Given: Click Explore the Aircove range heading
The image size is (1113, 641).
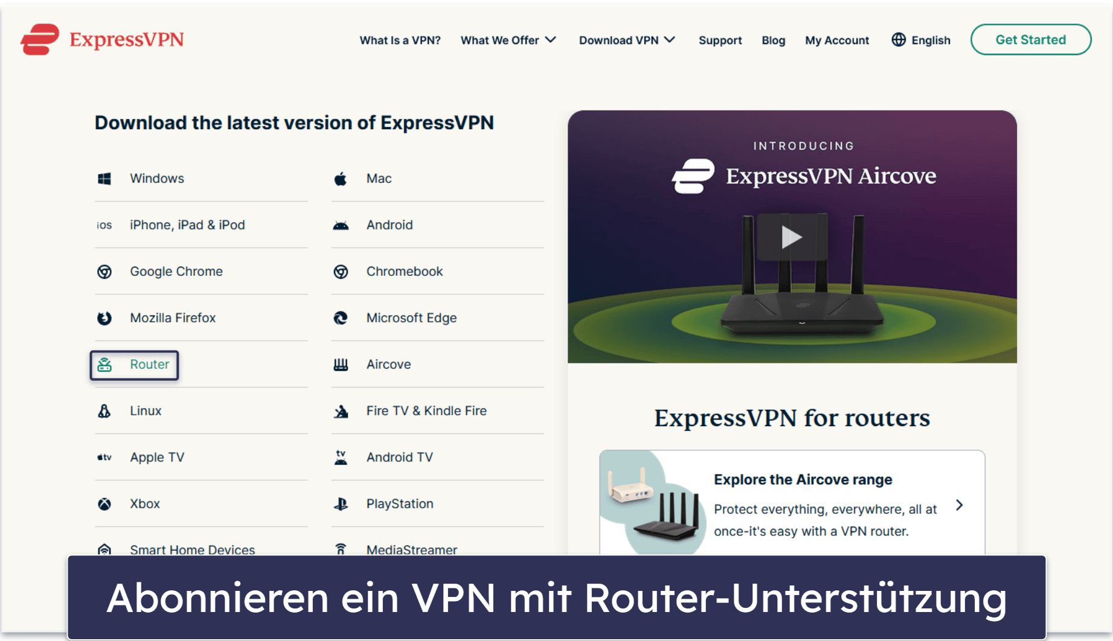Looking at the screenshot, I should tap(803, 480).
